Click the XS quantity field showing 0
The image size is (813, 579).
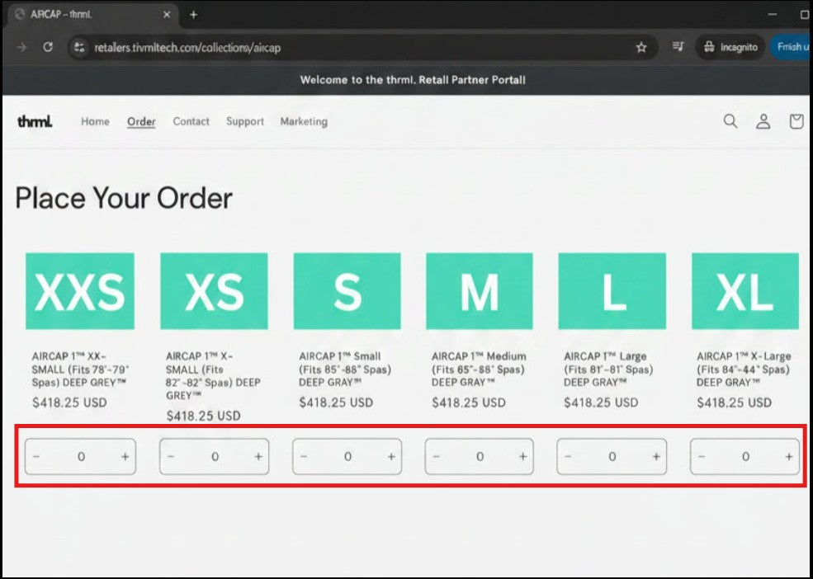215,457
